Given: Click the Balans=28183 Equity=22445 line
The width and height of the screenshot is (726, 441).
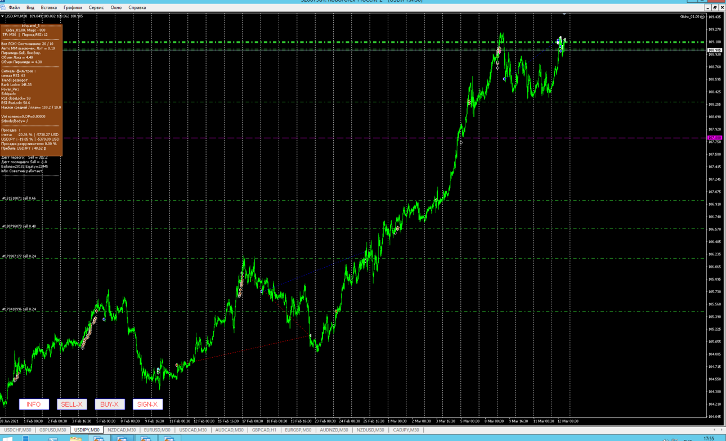Looking at the screenshot, I should click(25, 166).
